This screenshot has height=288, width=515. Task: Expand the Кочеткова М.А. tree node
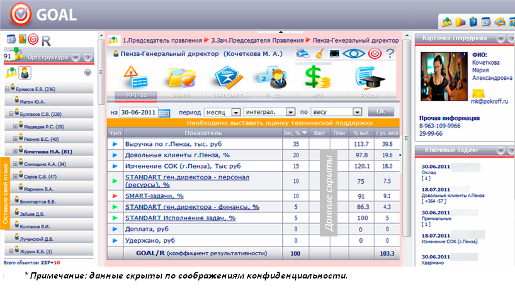click(x=15, y=151)
